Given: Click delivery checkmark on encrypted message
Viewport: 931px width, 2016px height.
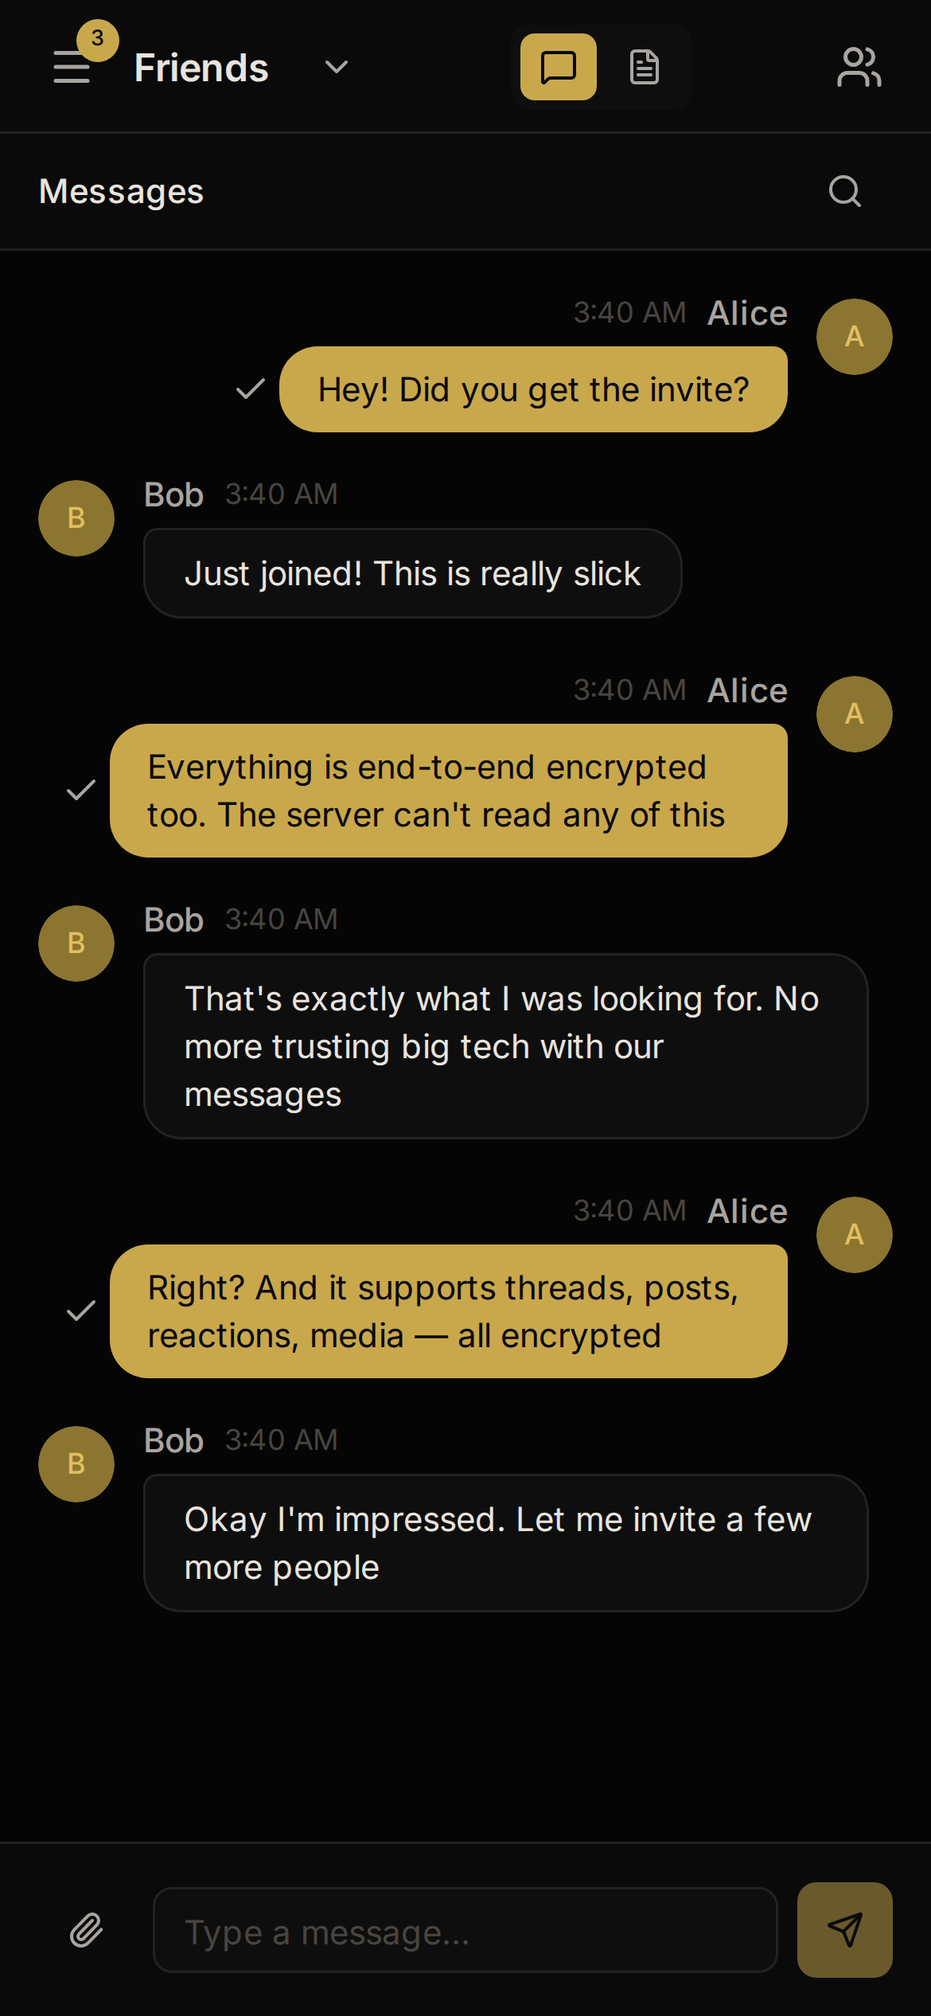Looking at the screenshot, I should (80, 791).
